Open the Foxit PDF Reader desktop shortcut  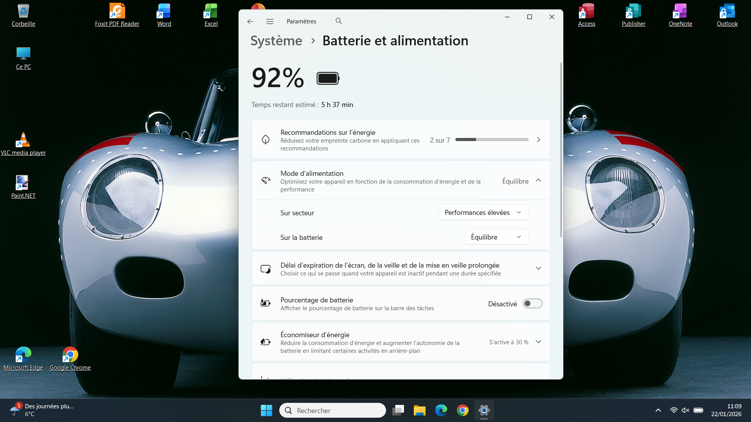(x=117, y=15)
